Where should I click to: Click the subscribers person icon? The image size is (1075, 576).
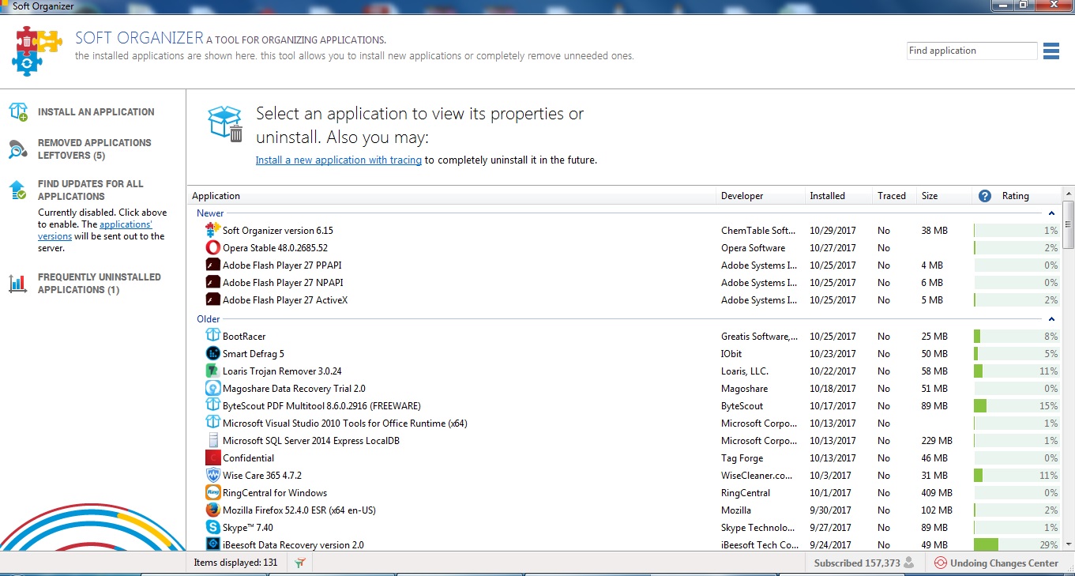909,563
